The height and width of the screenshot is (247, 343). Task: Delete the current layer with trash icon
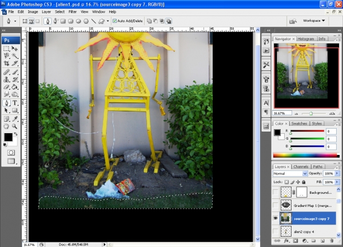tap(332, 241)
